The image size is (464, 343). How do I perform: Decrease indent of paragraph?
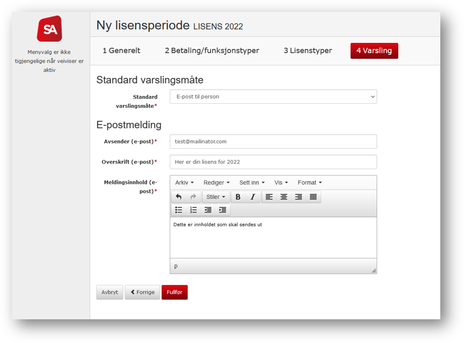pyautogui.click(x=208, y=210)
